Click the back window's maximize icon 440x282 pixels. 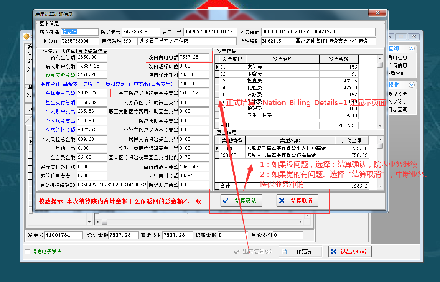point(401,37)
